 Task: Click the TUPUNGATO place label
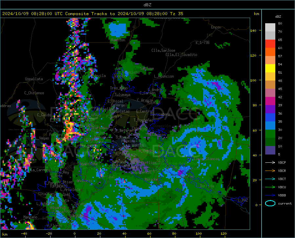click(x=59, y=186)
